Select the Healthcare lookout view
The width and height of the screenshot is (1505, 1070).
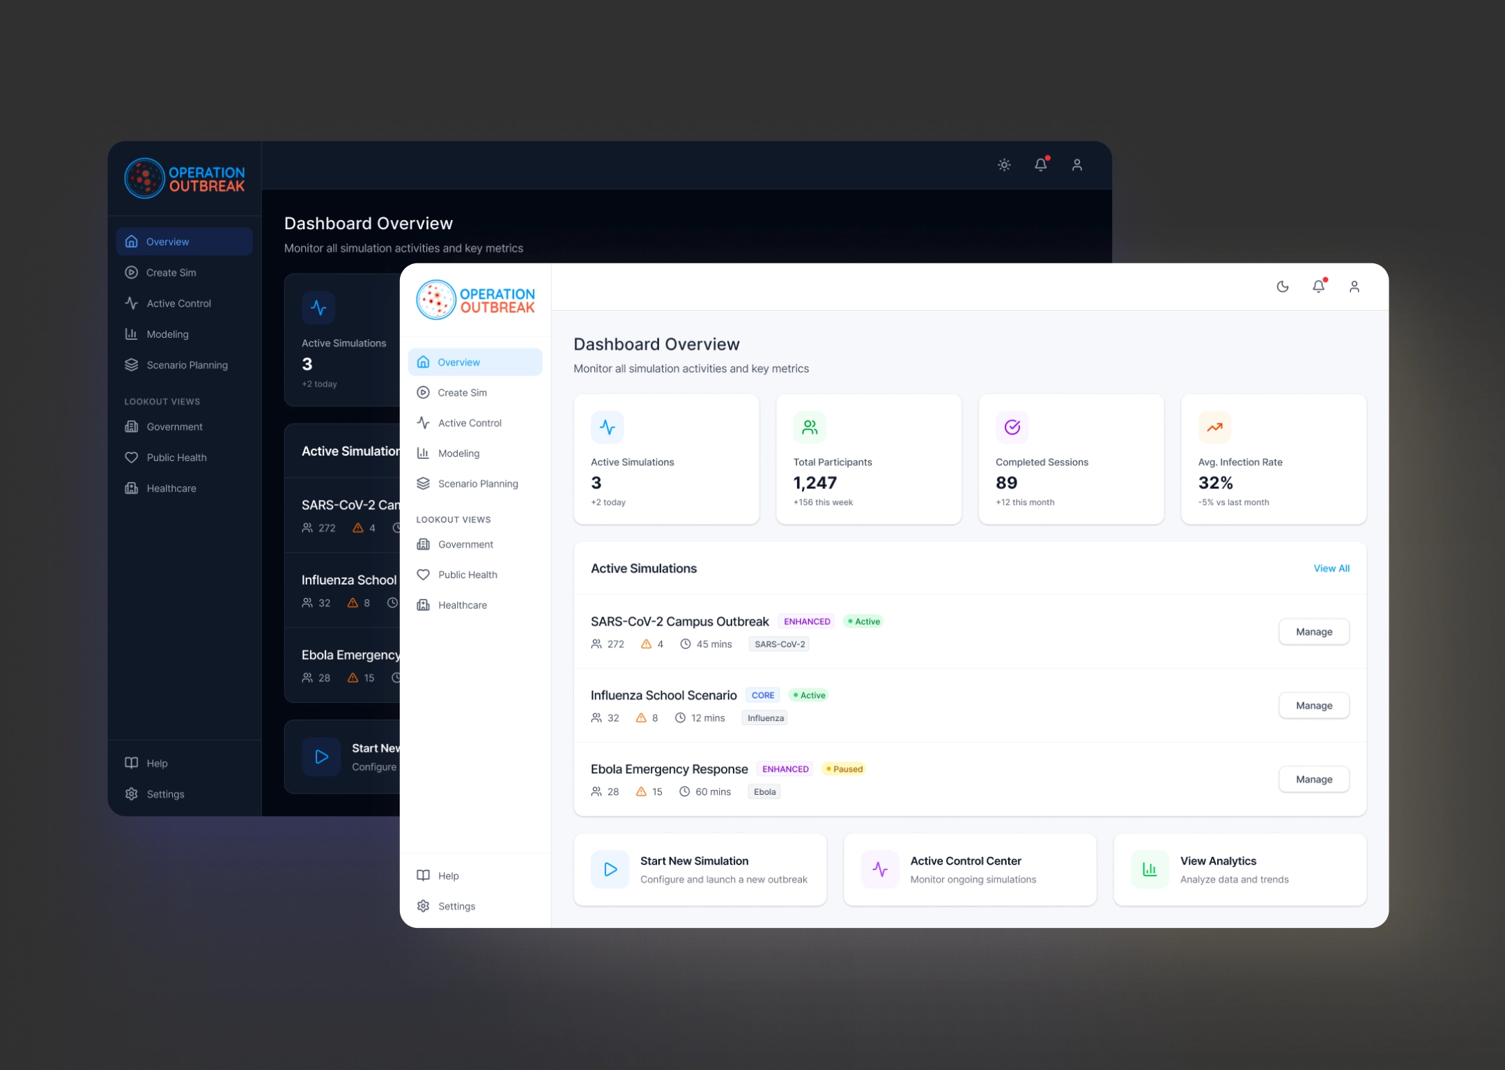click(x=462, y=605)
